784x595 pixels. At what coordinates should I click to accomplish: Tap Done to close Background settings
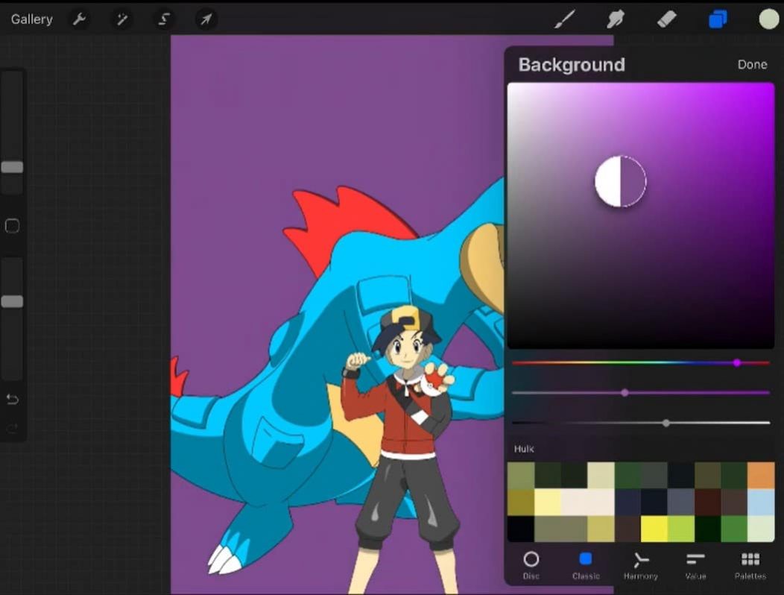tap(752, 64)
